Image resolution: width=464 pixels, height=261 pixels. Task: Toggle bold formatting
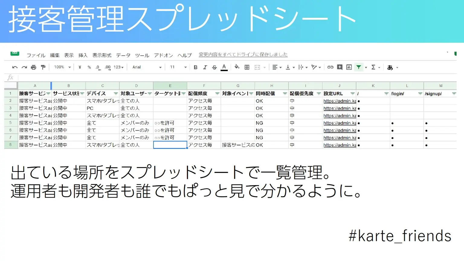[x=195, y=67]
